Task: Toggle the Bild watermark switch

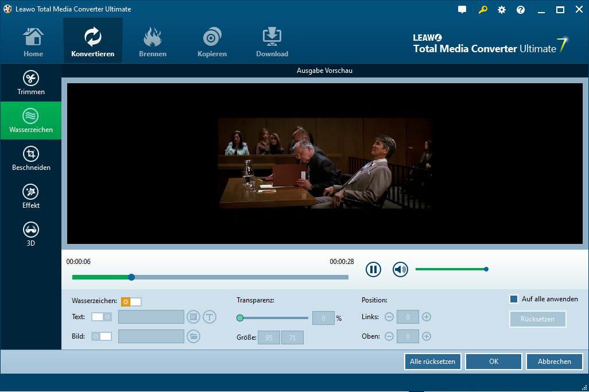Action: 102,336
